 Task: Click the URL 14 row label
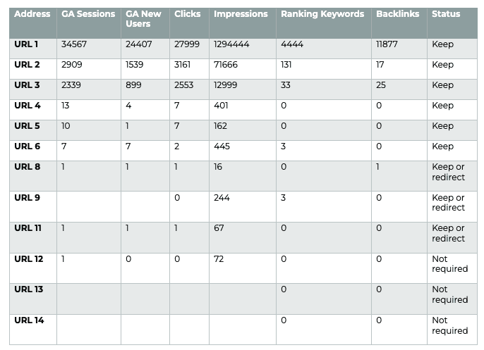pyautogui.click(x=29, y=320)
